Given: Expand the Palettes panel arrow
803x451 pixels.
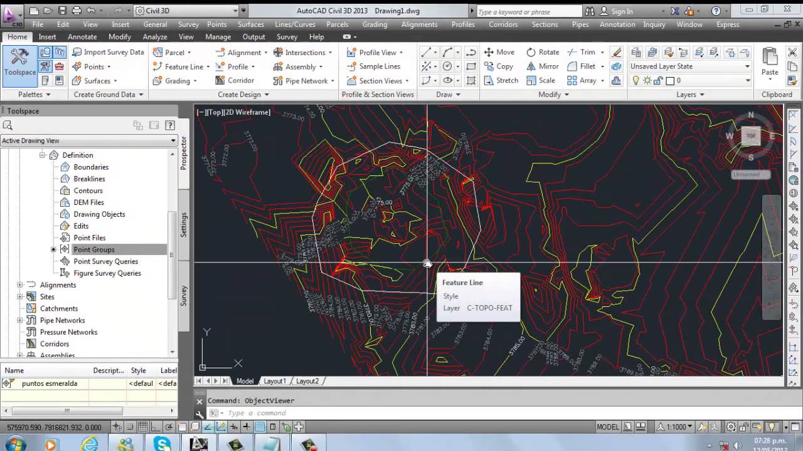Looking at the screenshot, I should 48,95.
